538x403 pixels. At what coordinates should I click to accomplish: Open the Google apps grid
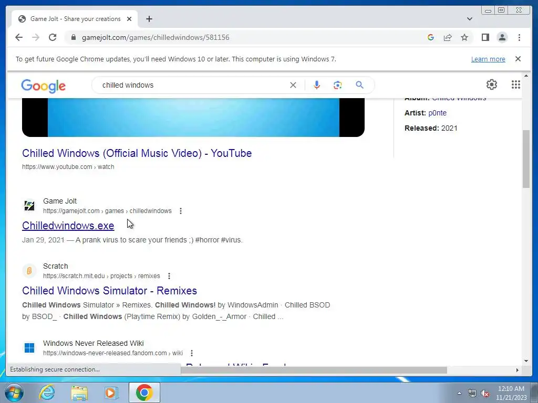(x=516, y=84)
